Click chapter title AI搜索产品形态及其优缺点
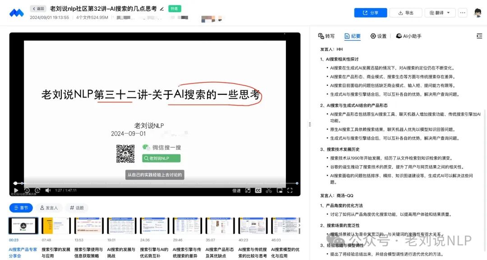This screenshot has height=260, width=487. (x=220, y=252)
